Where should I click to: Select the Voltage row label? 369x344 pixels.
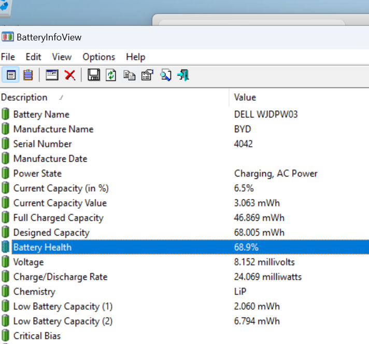[29, 262]
